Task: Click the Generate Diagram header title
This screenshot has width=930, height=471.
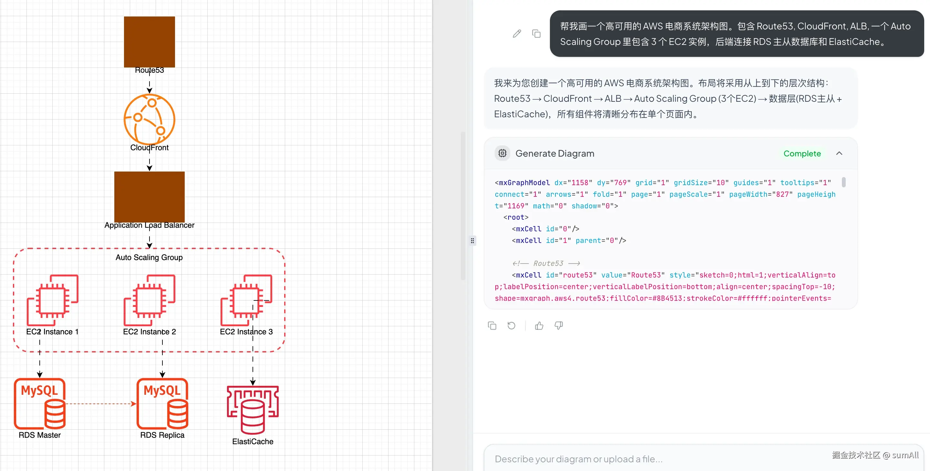Action: coord(554,153)
